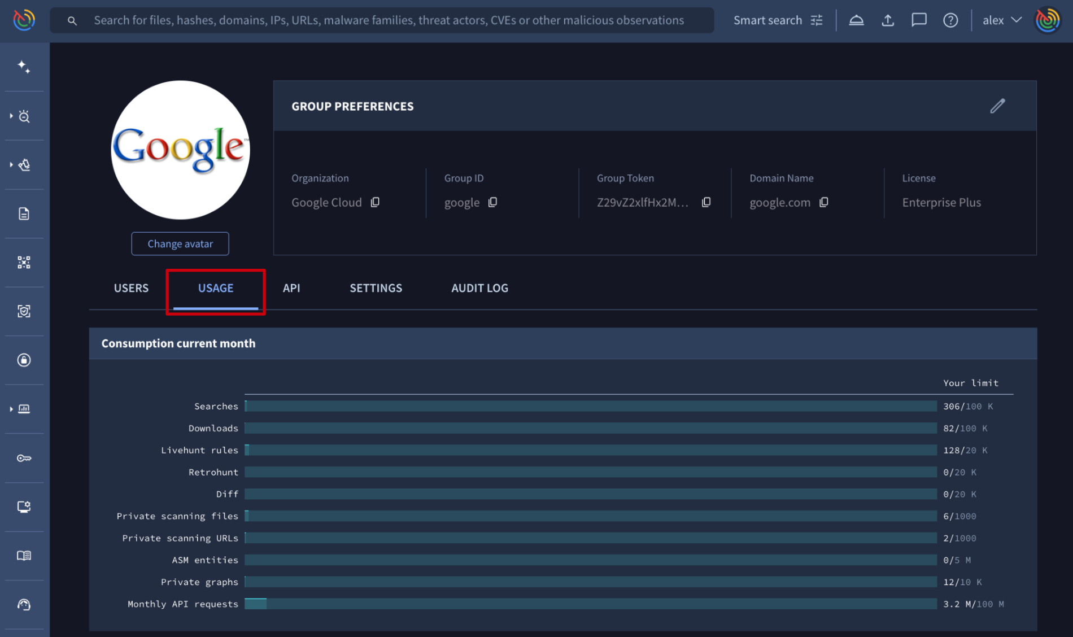Click the 'ASM entities' row label
This screenshot has width=1073, height=637.
(205, 560)
